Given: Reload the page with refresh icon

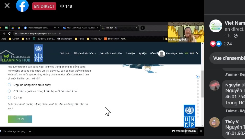Looking at the screenshot, I should click(x=9, y=34).
